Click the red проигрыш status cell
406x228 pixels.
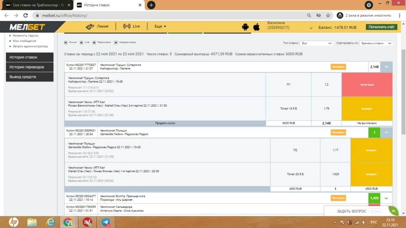click(367, 85)
